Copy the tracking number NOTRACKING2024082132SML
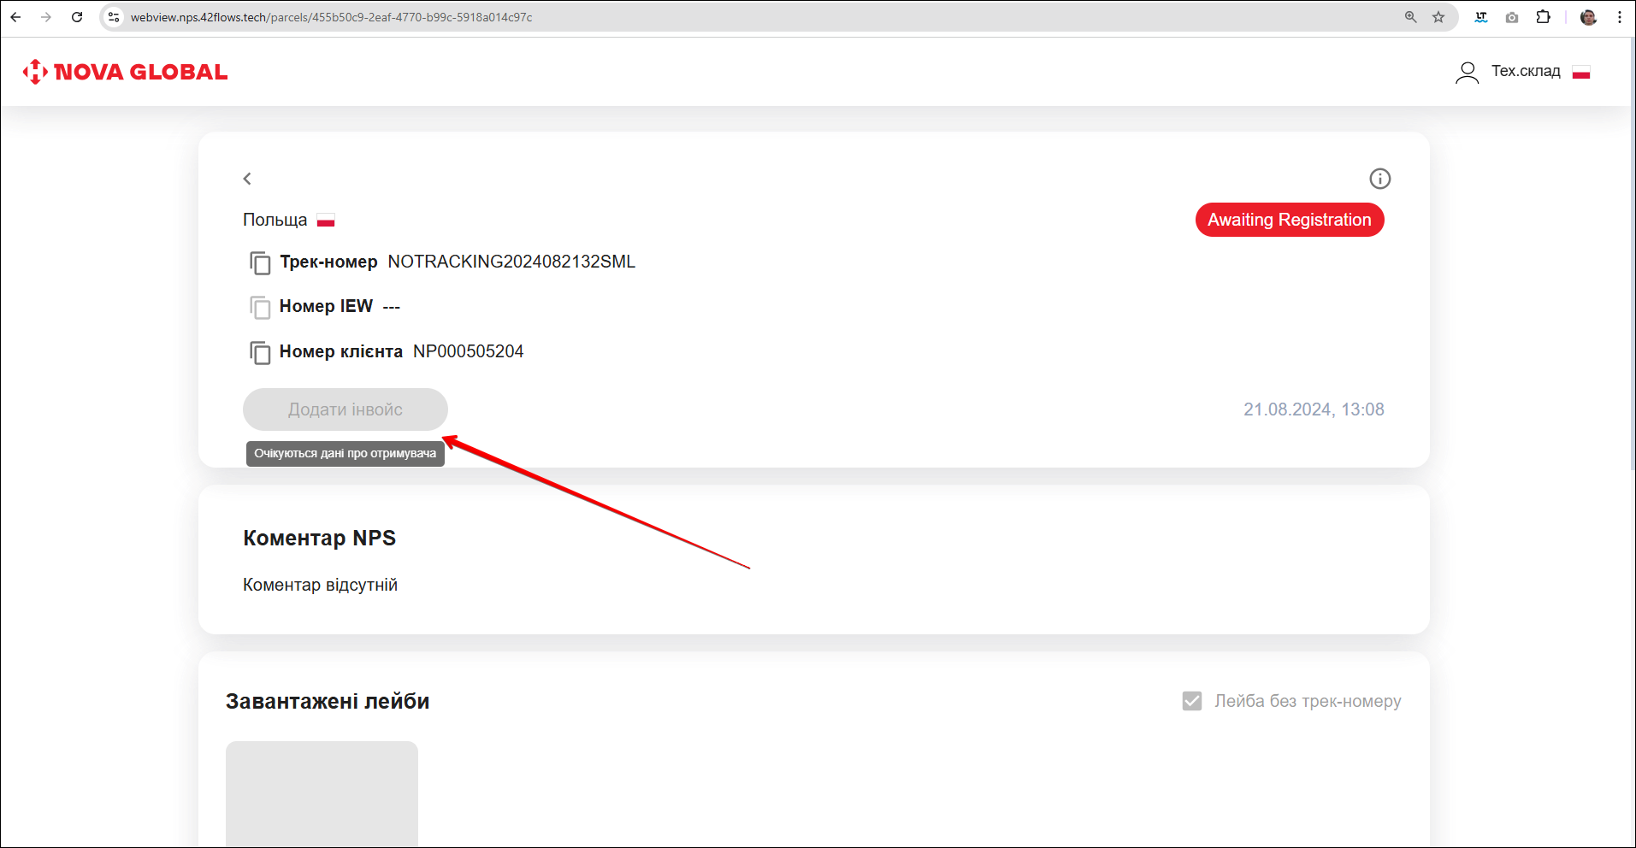The height and width of the screenshot is (848, 1636). click(x=260, y=262)
